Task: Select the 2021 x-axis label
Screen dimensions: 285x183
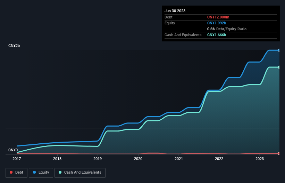Action: click(x=179, y=159)
